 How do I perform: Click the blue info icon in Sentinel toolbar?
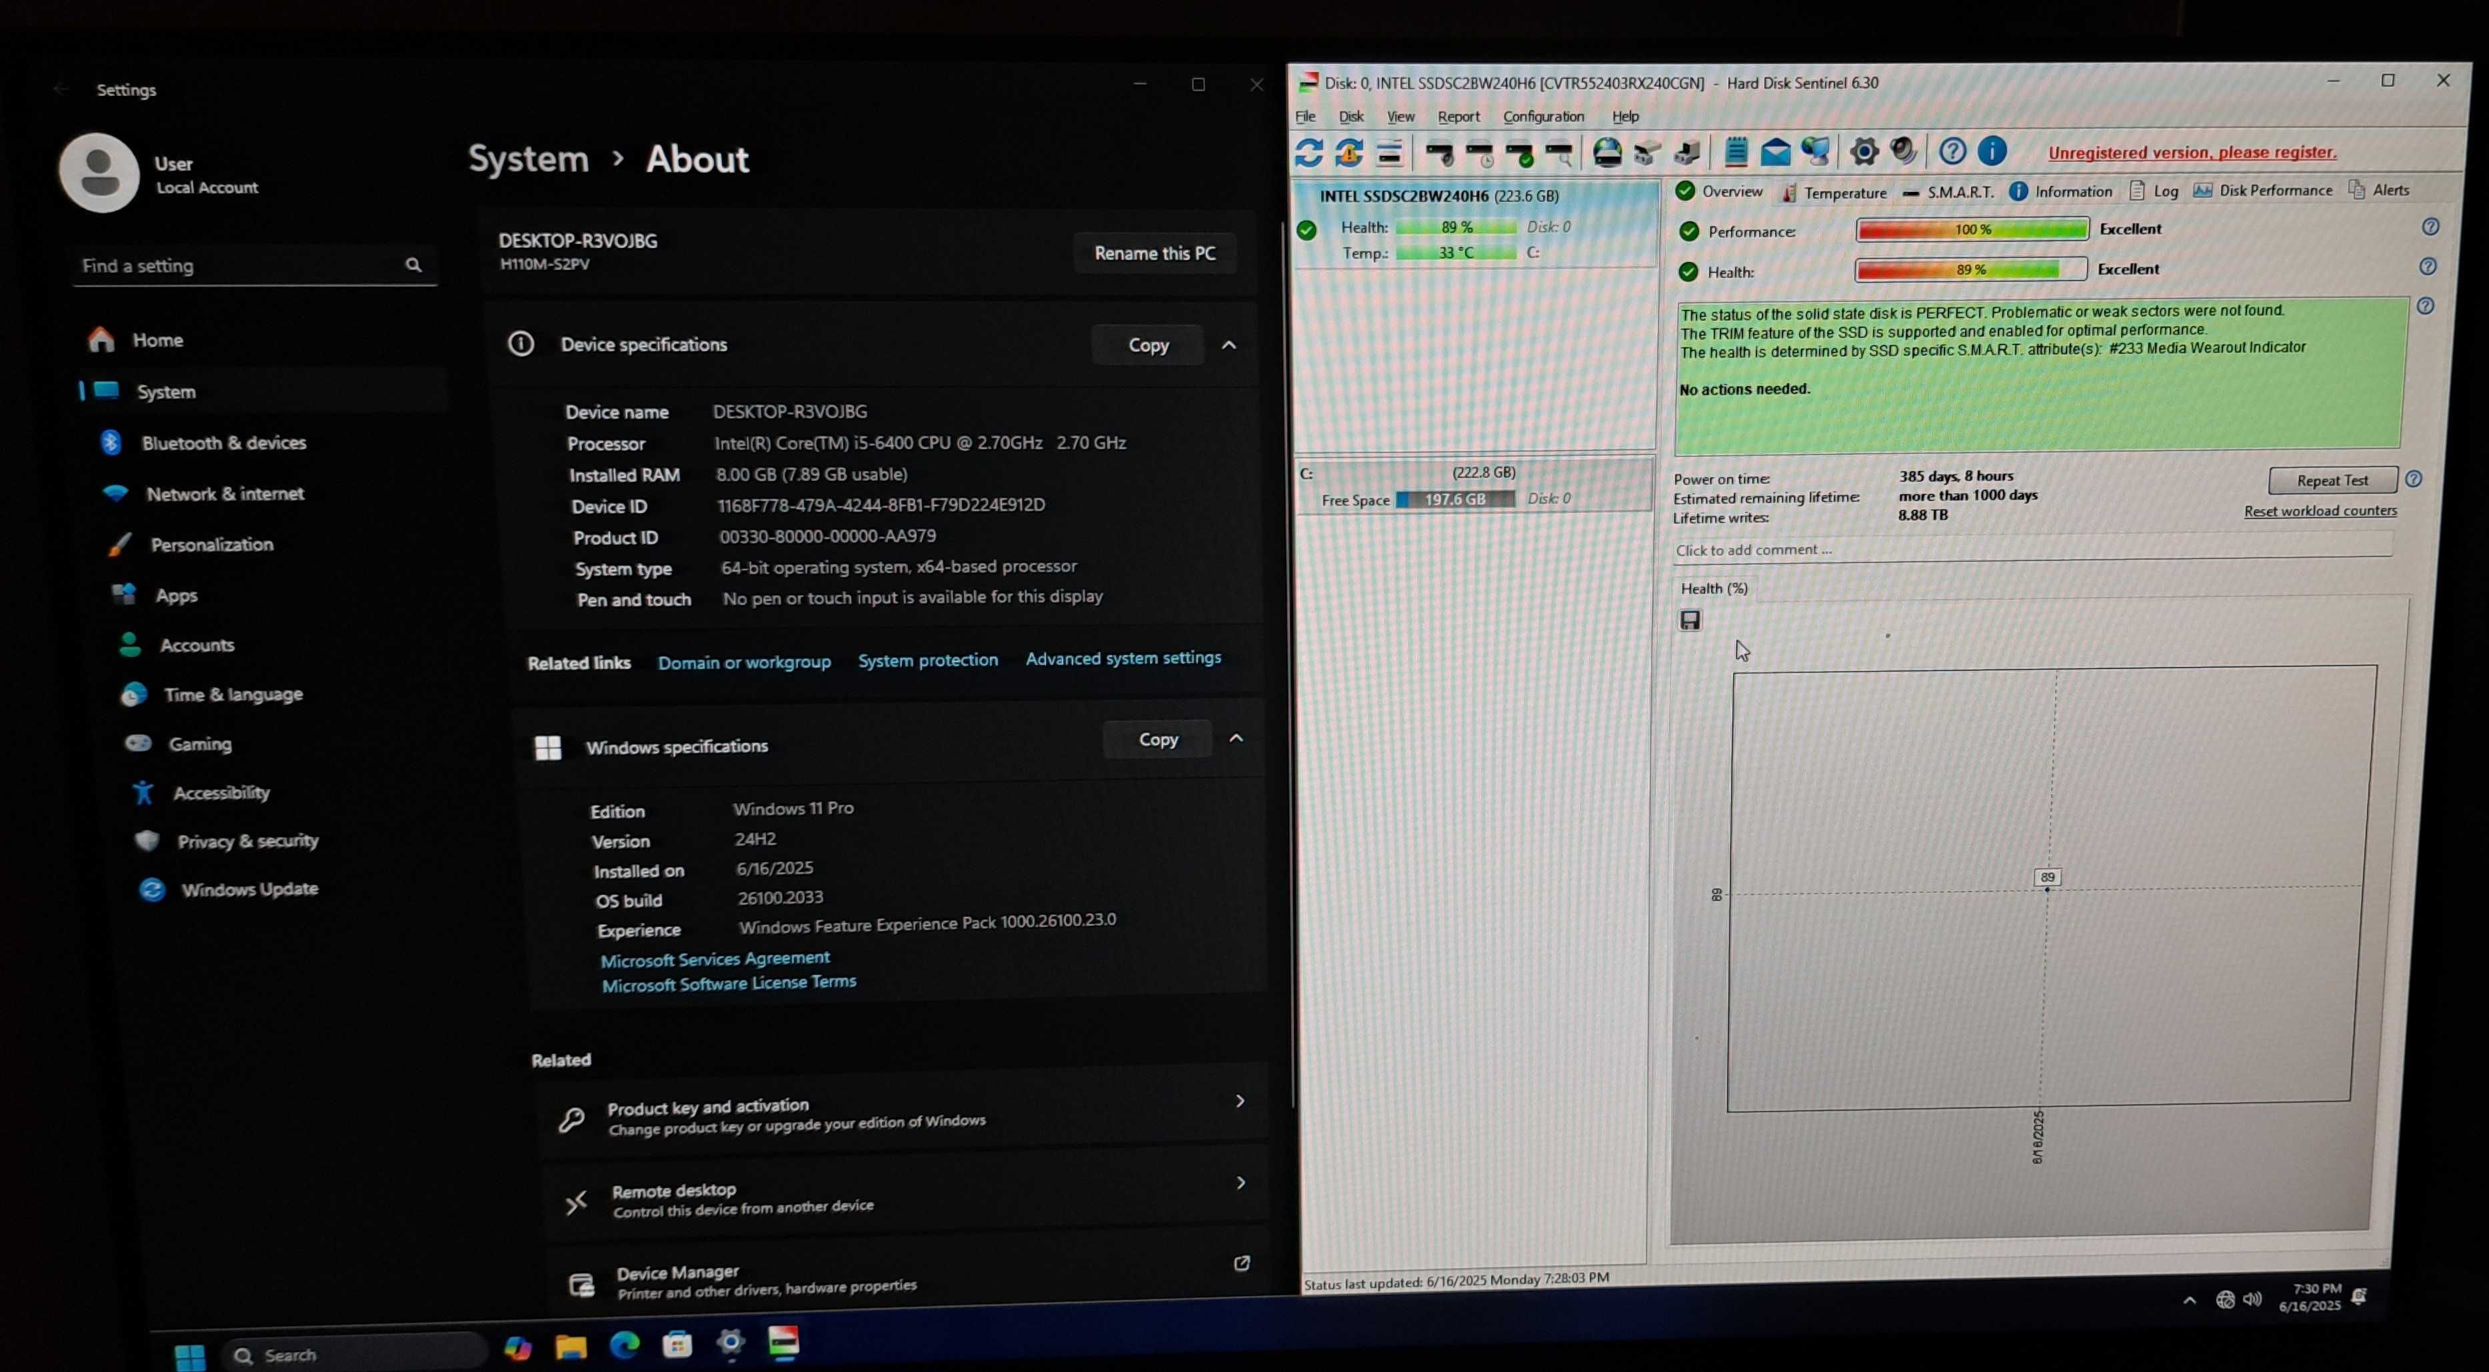click(x=1992, y=151)
